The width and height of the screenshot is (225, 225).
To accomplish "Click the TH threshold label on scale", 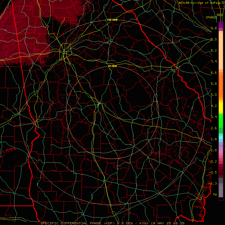I will (x=215, y=195).
